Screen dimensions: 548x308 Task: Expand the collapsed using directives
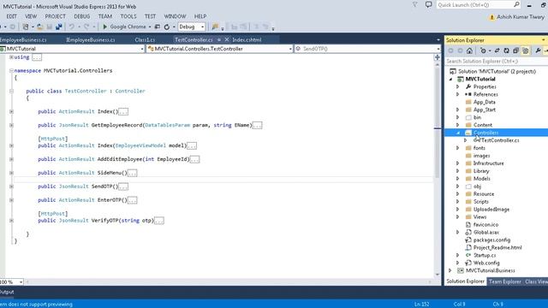pyautogui.click(x=11, y=57)
